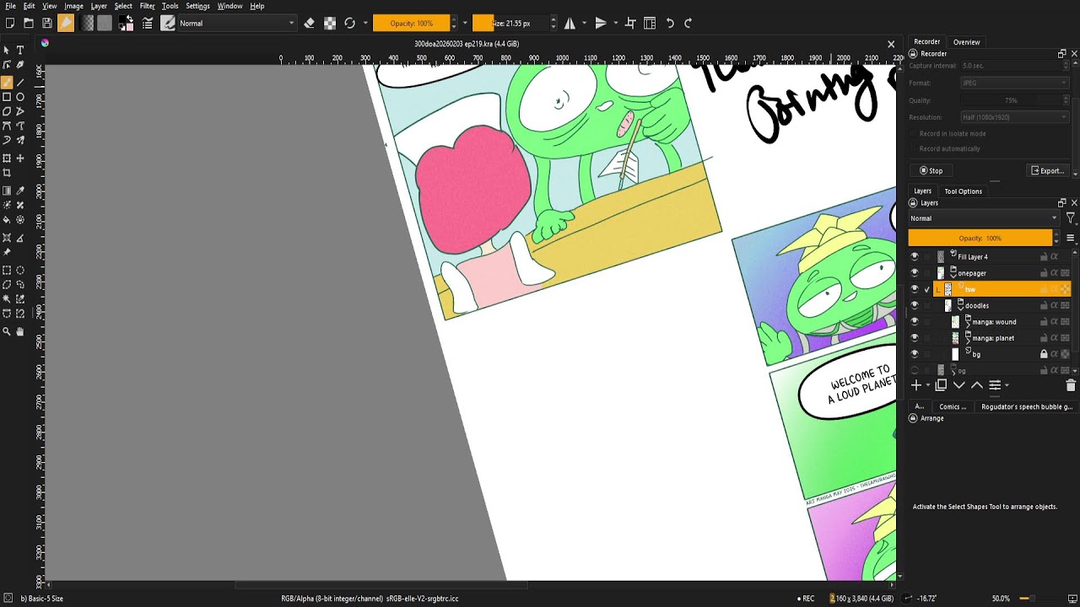Switch to the Tool Options tab

pos(963,191)
